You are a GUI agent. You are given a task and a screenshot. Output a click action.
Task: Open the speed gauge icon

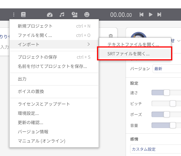(x=50, y=15)
